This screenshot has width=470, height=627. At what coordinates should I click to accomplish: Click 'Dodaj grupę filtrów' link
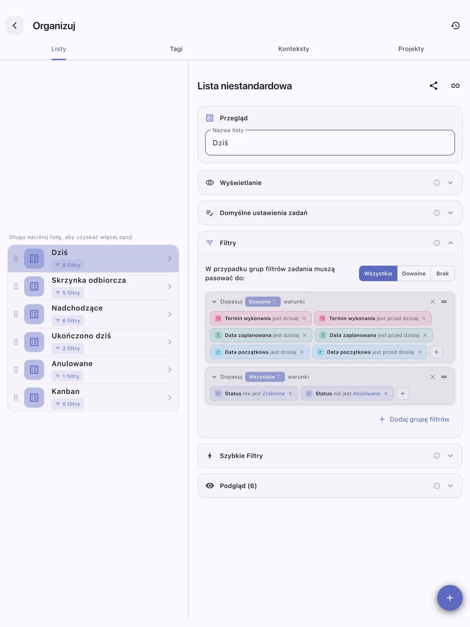[x=414, y=419]
